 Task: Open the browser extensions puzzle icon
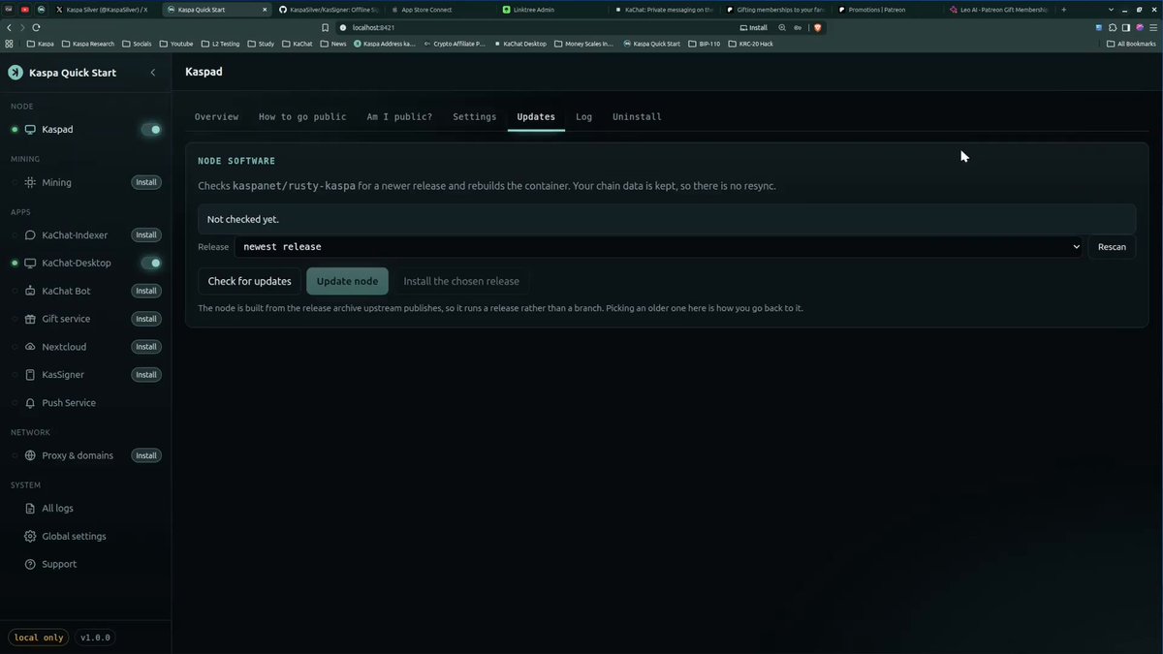click(x=1113, y=27)
